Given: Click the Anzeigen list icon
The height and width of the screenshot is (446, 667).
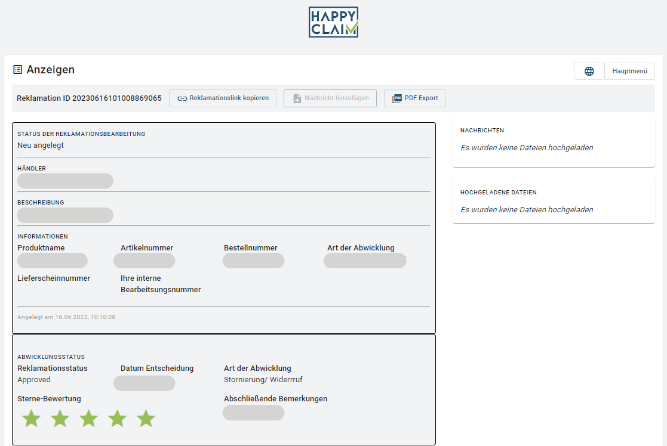Looking at the screenshot, I should tap(17, 70).
